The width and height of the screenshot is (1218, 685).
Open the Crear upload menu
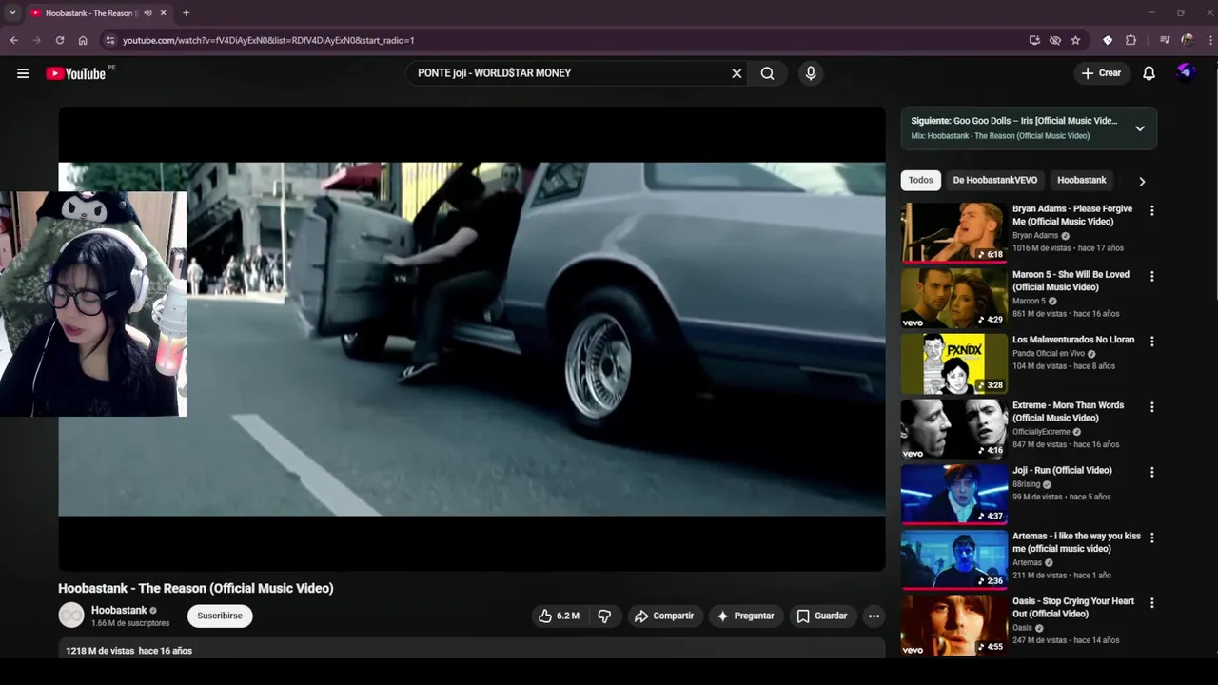(1101, 73)
